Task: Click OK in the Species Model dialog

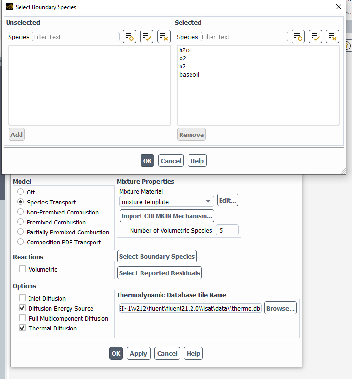Action: click(x=116, y=353)
